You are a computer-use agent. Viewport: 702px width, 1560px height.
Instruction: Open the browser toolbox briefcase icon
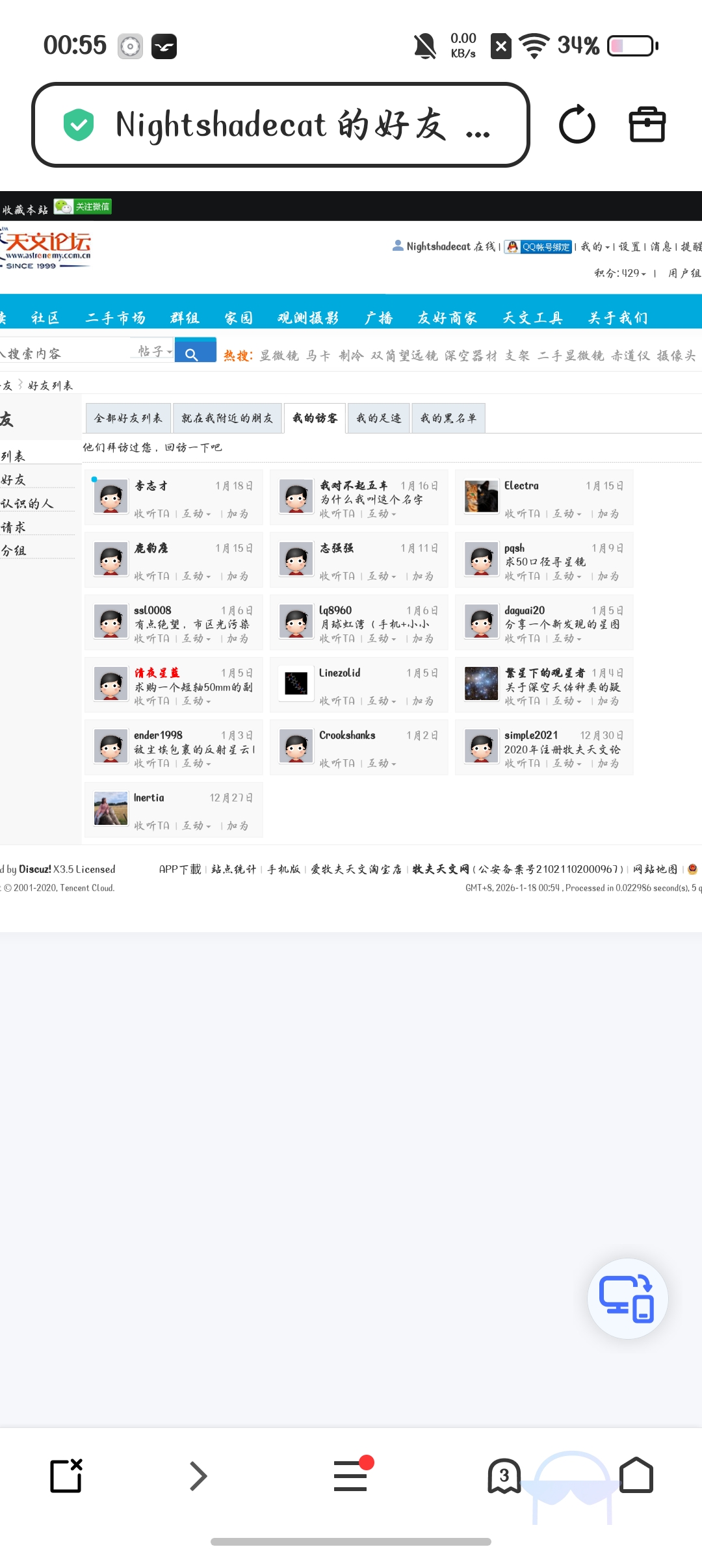point(647,124)
